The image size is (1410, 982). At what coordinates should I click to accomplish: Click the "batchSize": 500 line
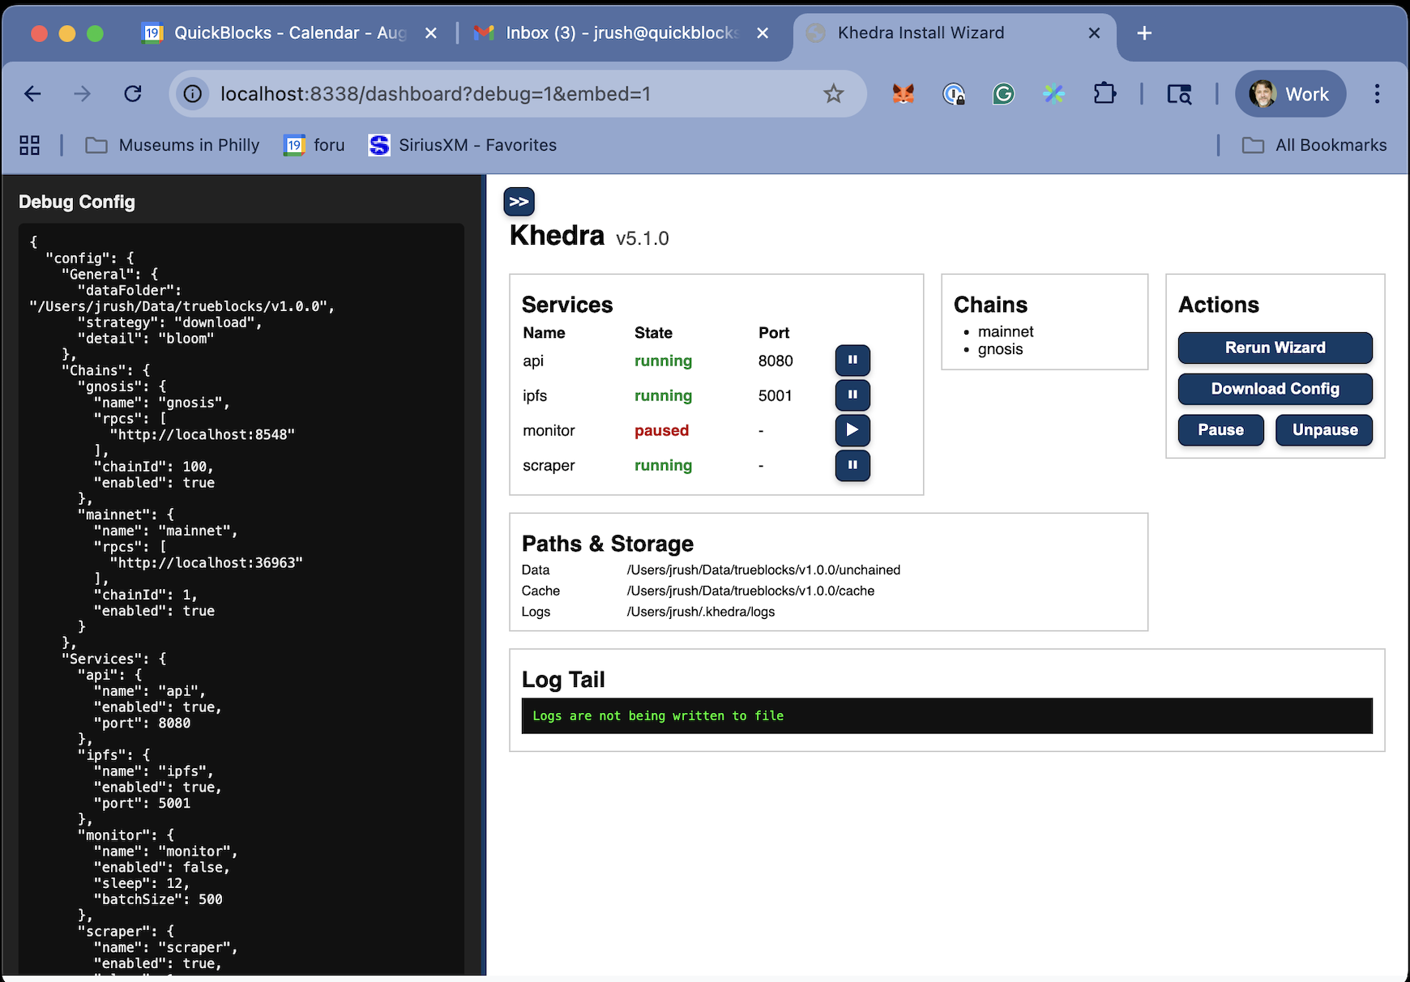pyautogui.click(x=158, y=899)
